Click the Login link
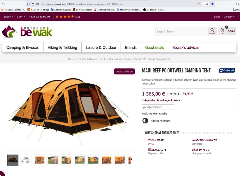 [x=217, y=16]
